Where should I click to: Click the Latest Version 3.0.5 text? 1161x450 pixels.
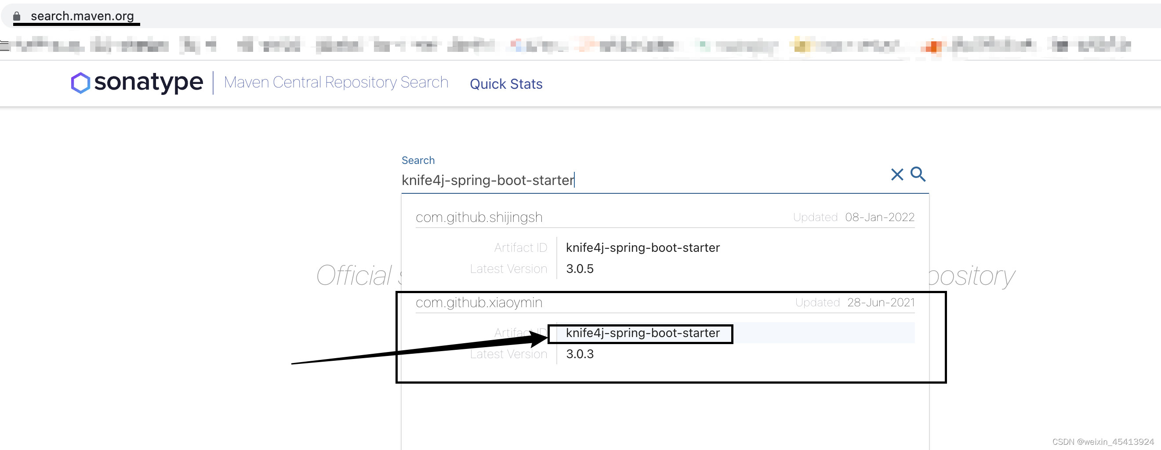pyautogui.click(x=580, y=269)
